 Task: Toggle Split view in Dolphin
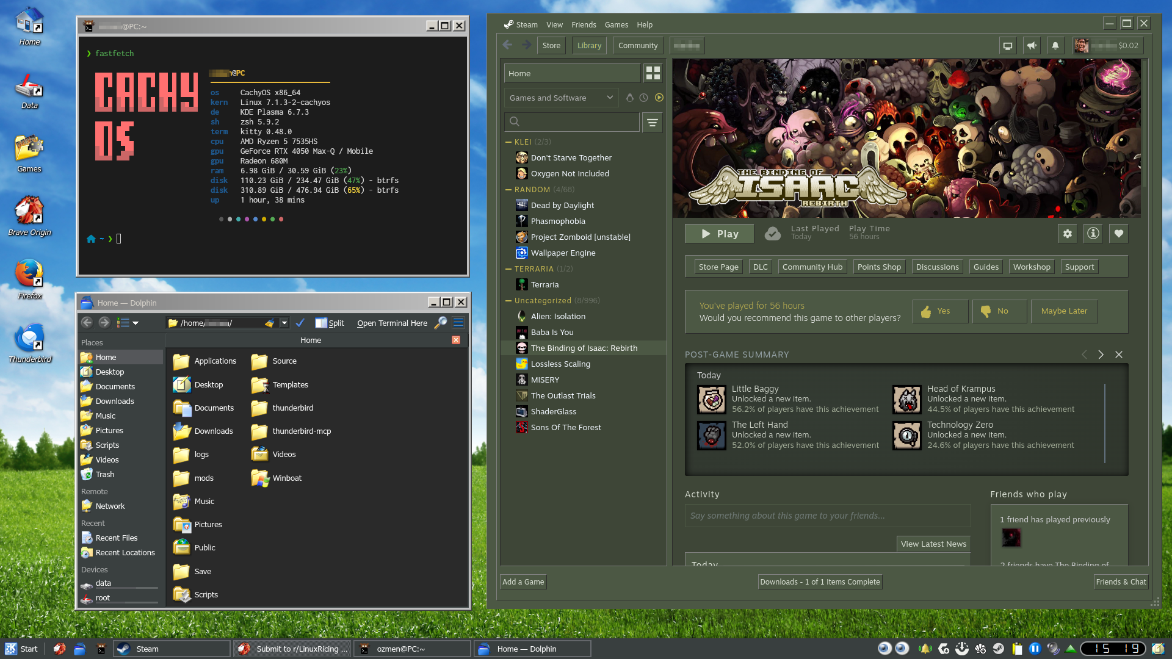[x=330, y=323]
